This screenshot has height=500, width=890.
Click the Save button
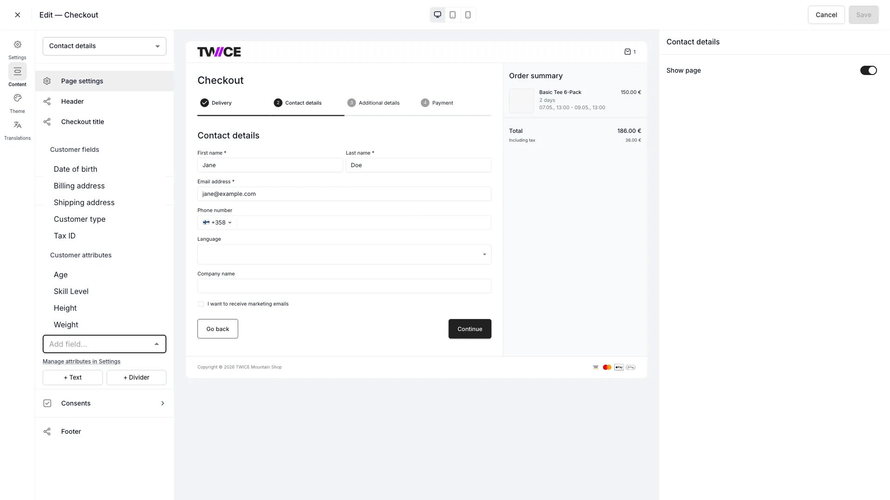click(864, 15)
